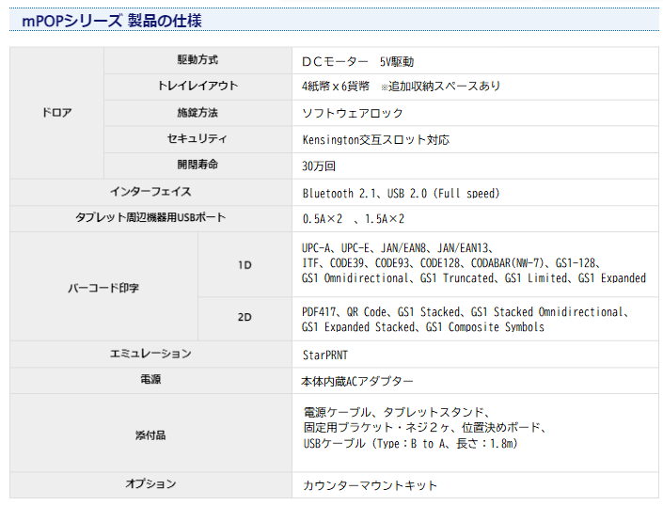Image resolution: width=663 pixels, height=505 pixels.
Task: Click the タブレット周辺機器用USBポート header cell
Action: [x=150, y=218]
